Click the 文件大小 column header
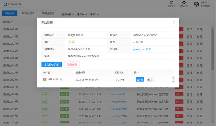The width and height of the screenshot is (216, 126). coord(119,72)
